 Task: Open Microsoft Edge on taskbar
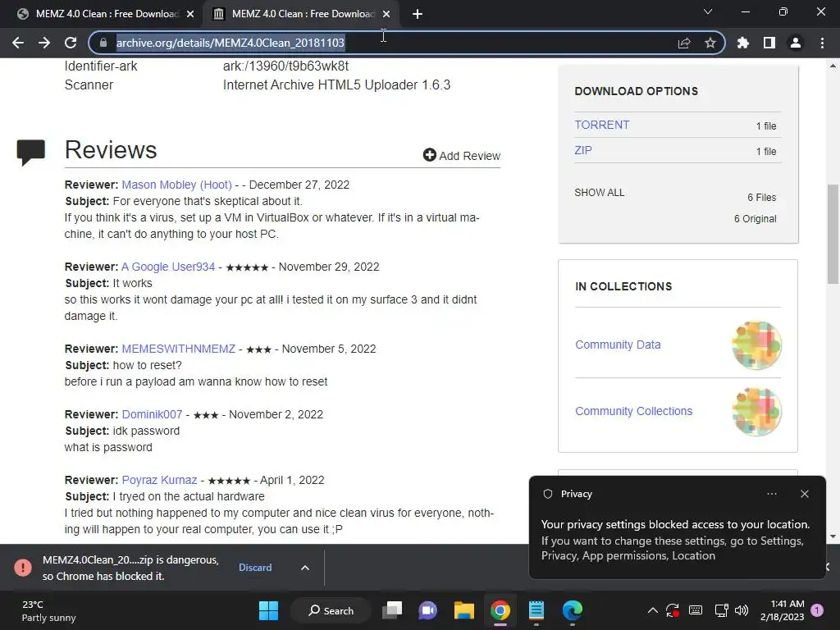pyautogui.click(x=572, y=610)
